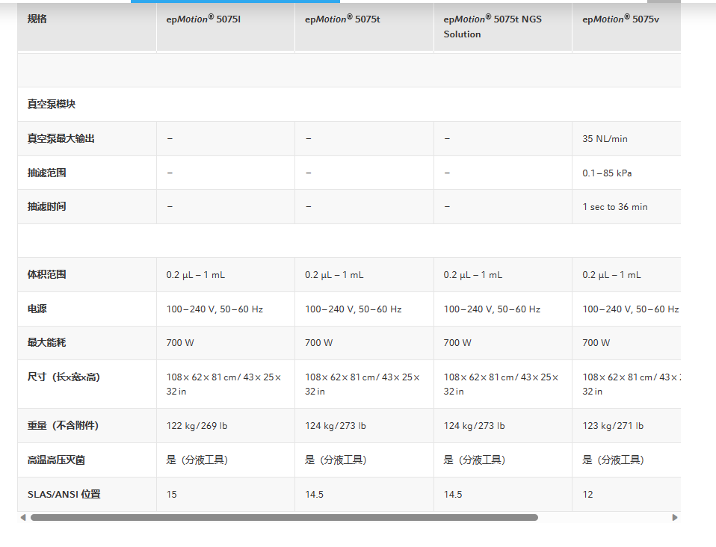The image size is (716, 547).
Task: Click the SLAS/ANSI value 14.5 for epMotion 5075t
Action: [x=314, y=495]
